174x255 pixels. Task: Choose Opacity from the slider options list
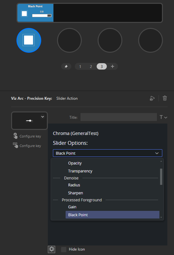point(75,163)
